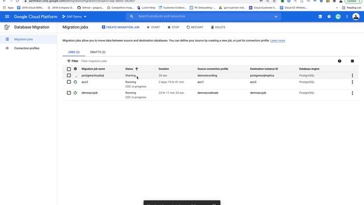364x205 pixels.
Task: Click the acc2 job running status icon
Action: click(x=75, y=82)
